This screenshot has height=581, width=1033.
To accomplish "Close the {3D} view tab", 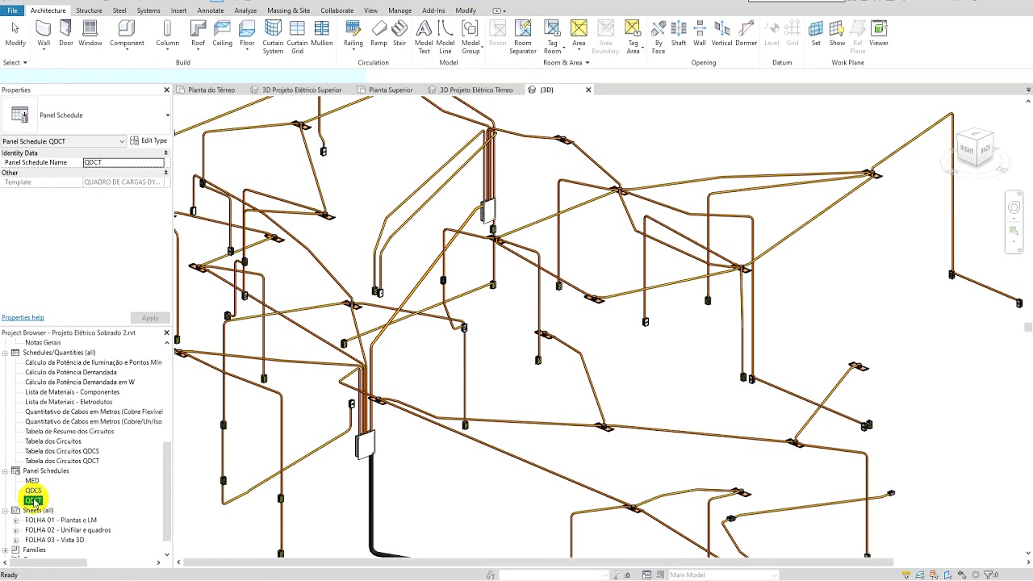I will pyautogui.click(x=588, y=90).
